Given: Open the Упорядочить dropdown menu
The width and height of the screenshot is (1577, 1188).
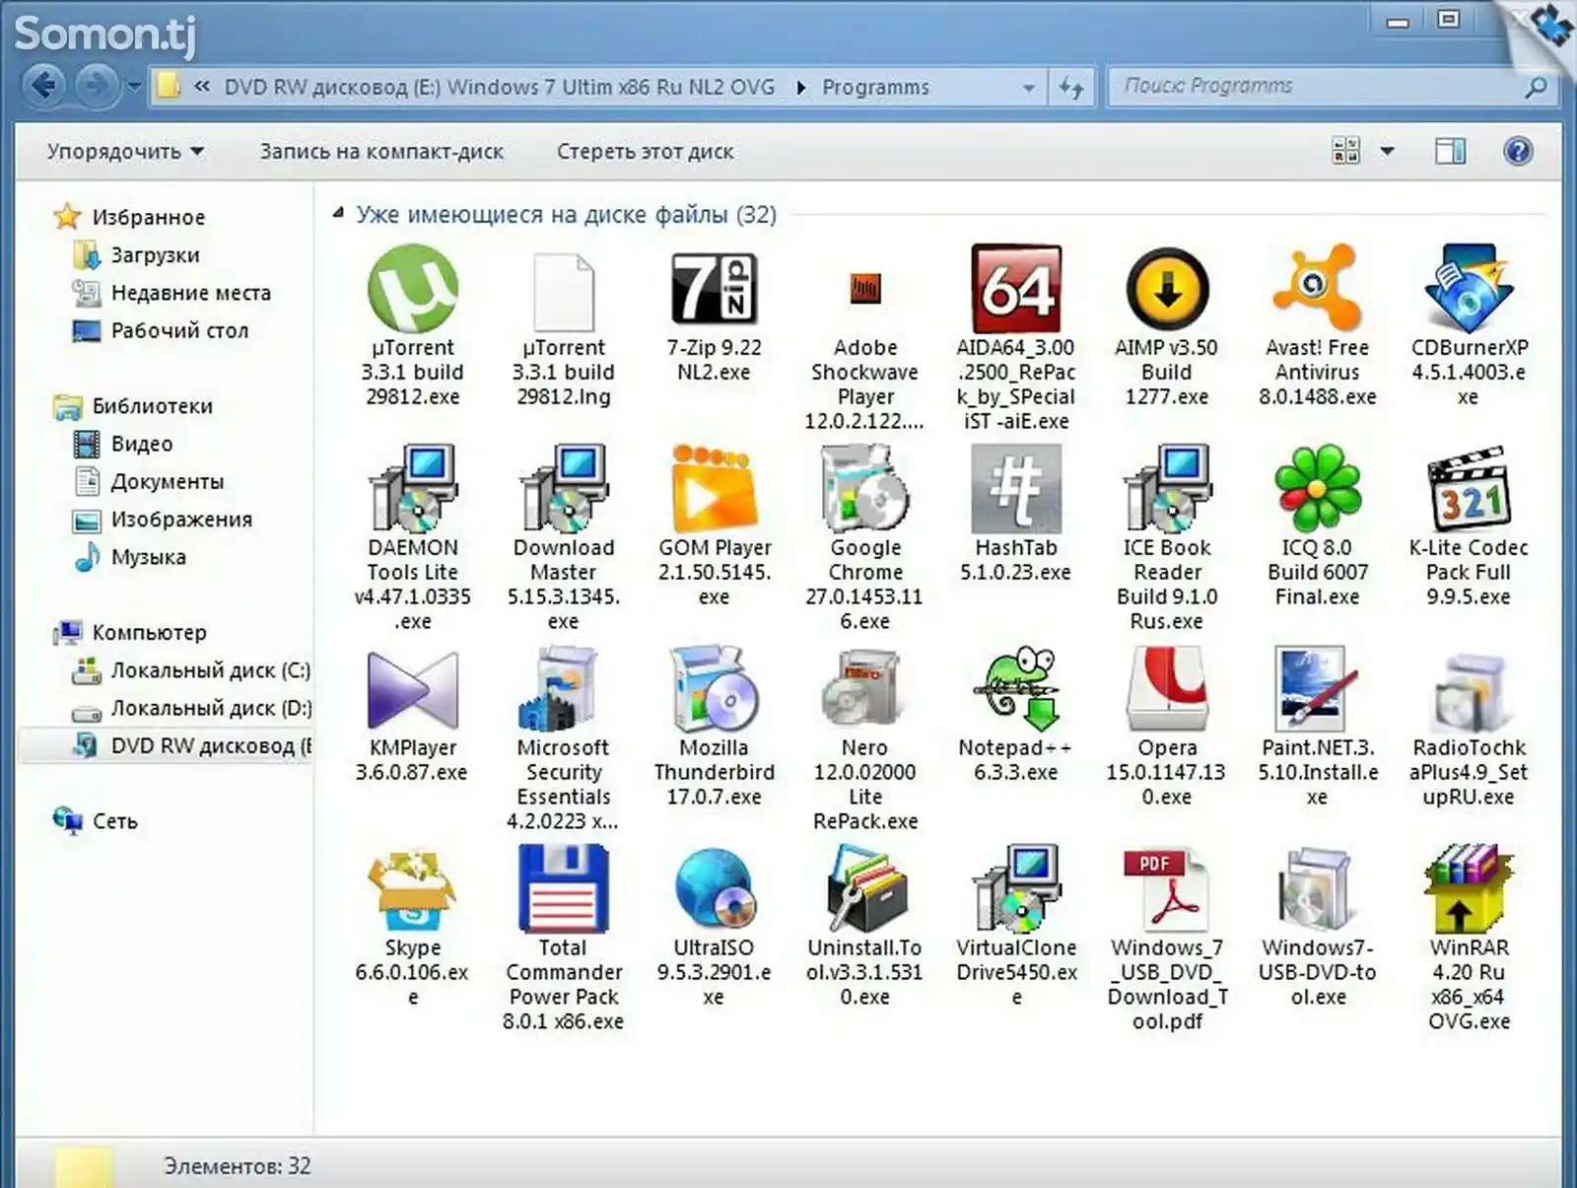Looking at the screenshot, I should pyautogui.click(x=125, y=152).
